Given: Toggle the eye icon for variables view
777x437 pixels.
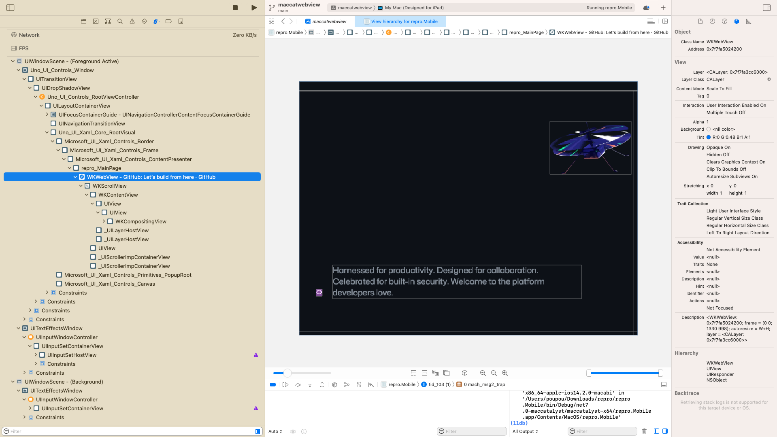Looking at the screenshot, I should coord(293,431).
